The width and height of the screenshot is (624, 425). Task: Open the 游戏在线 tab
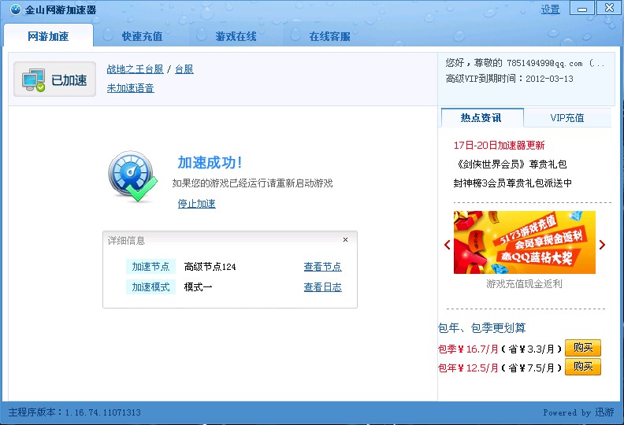(x=236, y=36)
